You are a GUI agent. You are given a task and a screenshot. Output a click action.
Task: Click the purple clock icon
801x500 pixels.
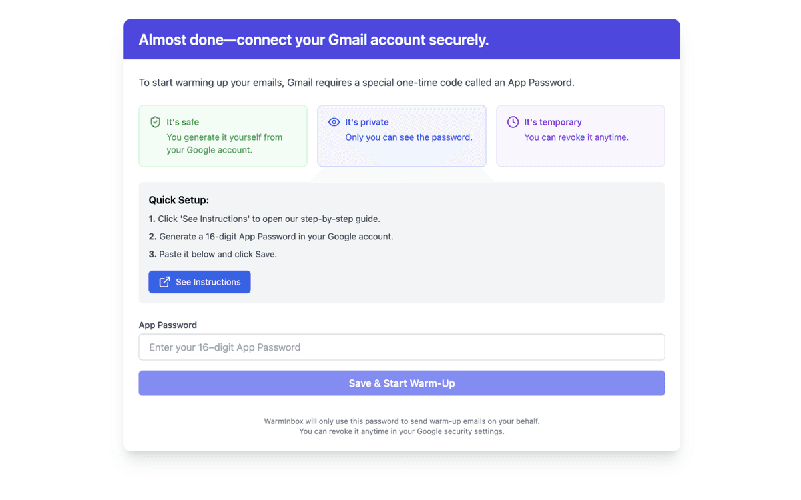[513, 122]
